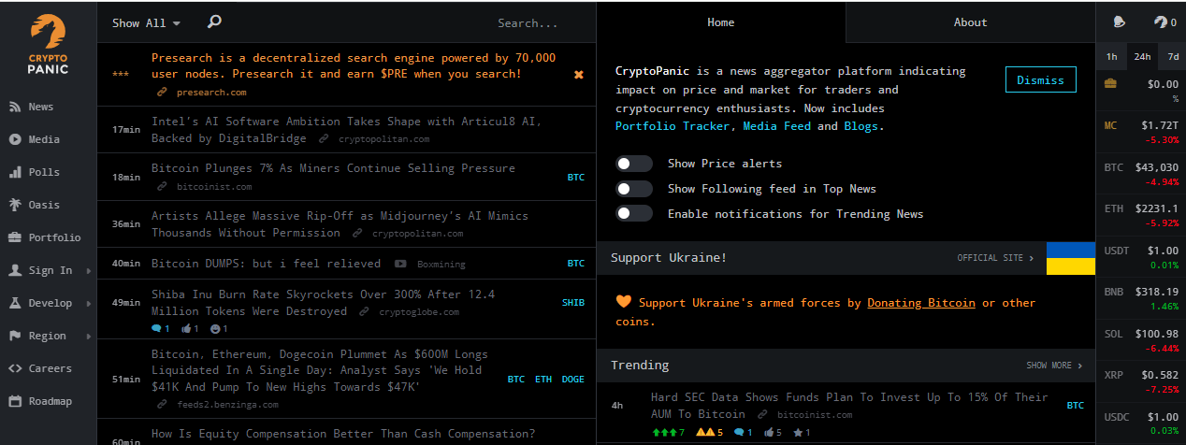Open the Show All filter dropdown
Image resolution: width=1186 pixels, height=445 pixels.
pos(146,22)
